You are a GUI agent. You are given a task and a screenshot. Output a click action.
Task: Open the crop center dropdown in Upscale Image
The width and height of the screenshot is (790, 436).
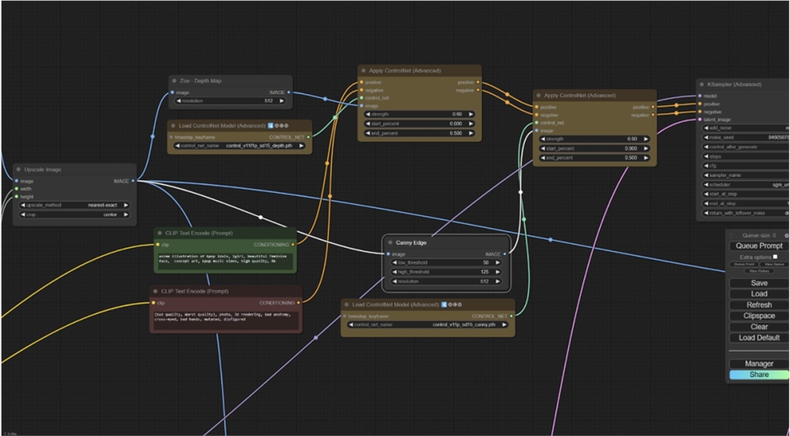(75, 214)
